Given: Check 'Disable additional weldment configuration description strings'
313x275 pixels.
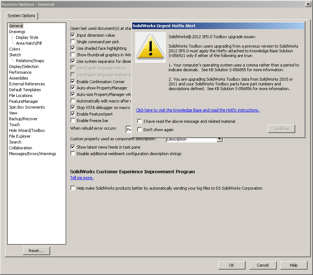Looking at the screenshot, I should click(72, 153).
